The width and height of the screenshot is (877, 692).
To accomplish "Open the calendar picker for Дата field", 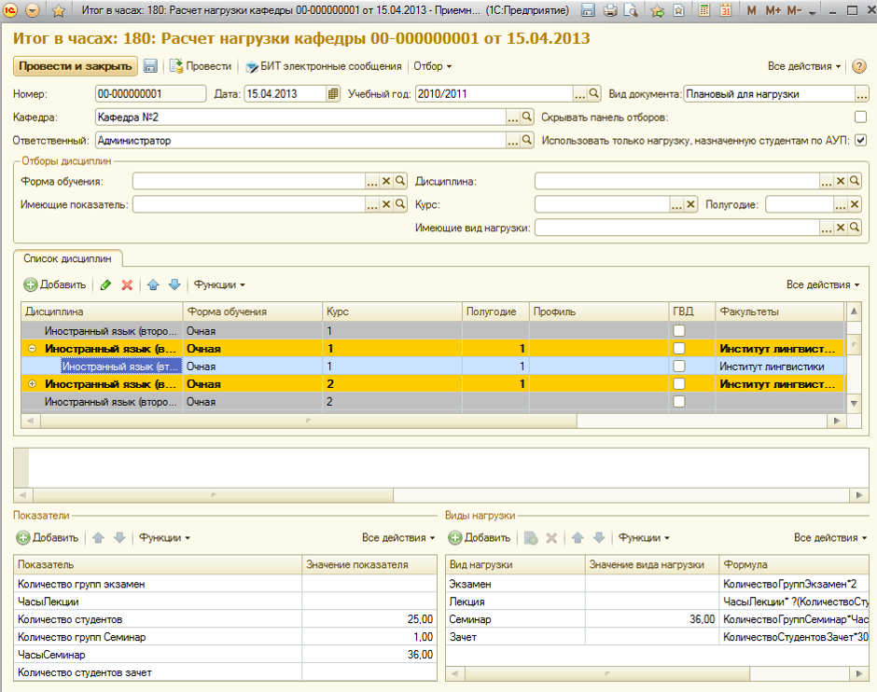I will 333,94.
